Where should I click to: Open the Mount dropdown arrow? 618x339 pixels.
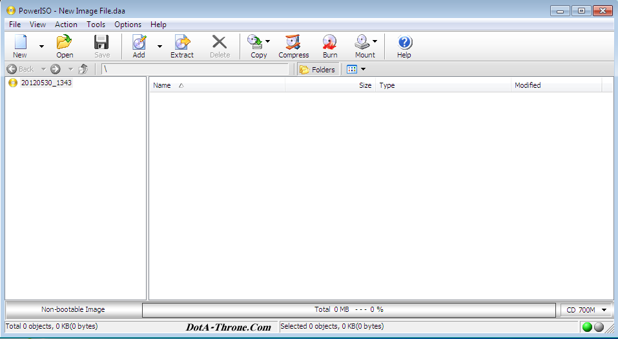click(375, 41)
